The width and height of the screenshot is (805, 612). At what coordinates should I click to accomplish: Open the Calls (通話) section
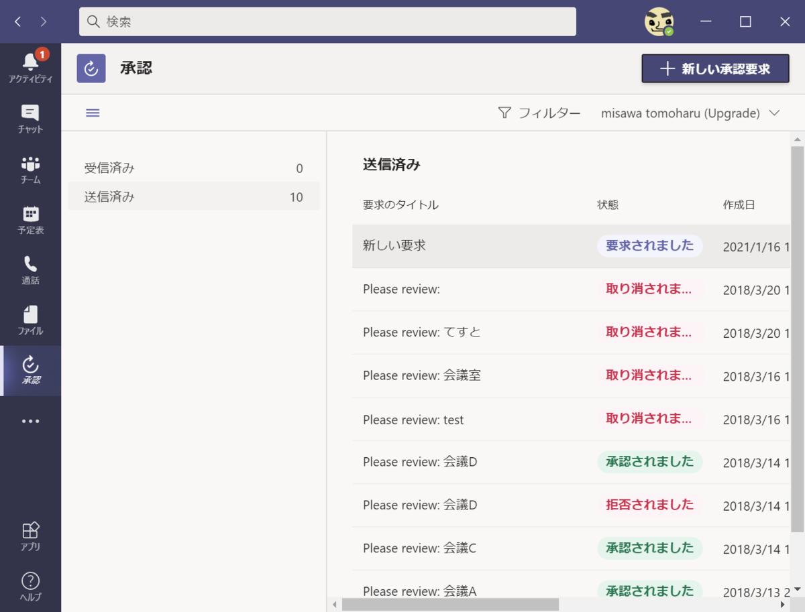click(30, 269)
